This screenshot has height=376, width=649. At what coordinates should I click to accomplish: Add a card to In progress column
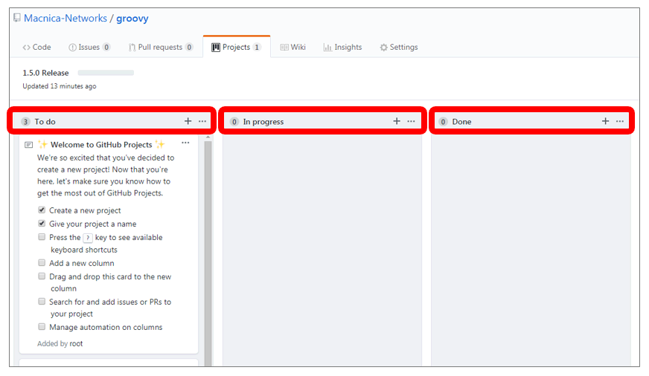coord(397,121)
